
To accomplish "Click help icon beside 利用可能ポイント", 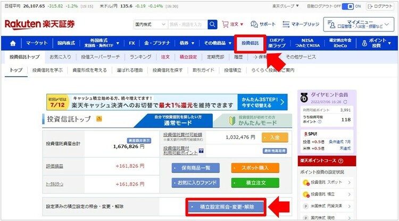I will [x=201, y=151].
